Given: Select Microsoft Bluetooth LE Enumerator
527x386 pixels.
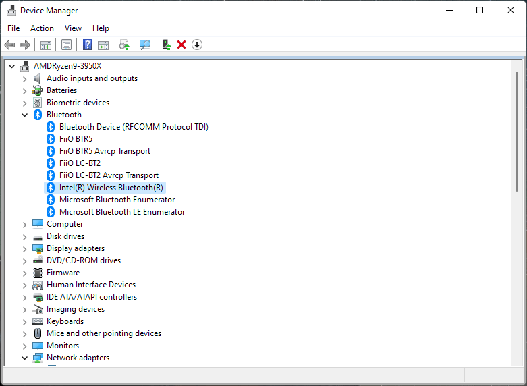Looking at the screenshot, I should (121, 212).
